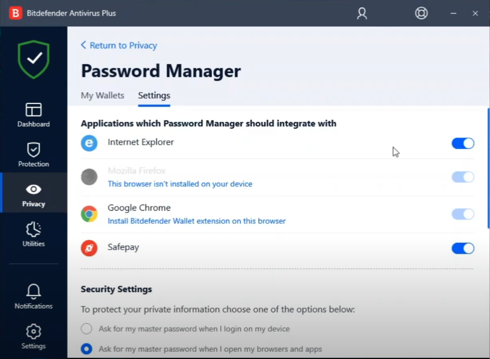Select master password on device login option

pos(87,328)
